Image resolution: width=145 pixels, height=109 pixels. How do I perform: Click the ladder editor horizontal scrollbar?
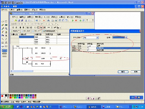tap(40, 71)
